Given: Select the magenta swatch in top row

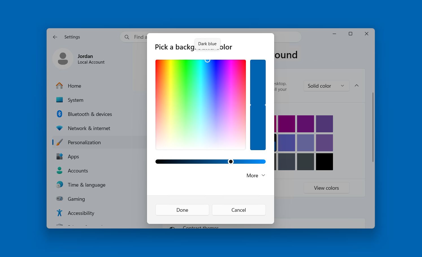Looking at the screenshot, I should [x=287, y=124].
